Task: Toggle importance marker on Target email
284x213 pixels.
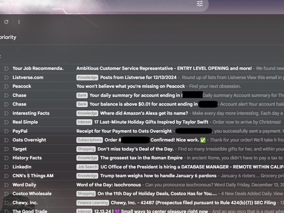Action: [x=6, y=149]
